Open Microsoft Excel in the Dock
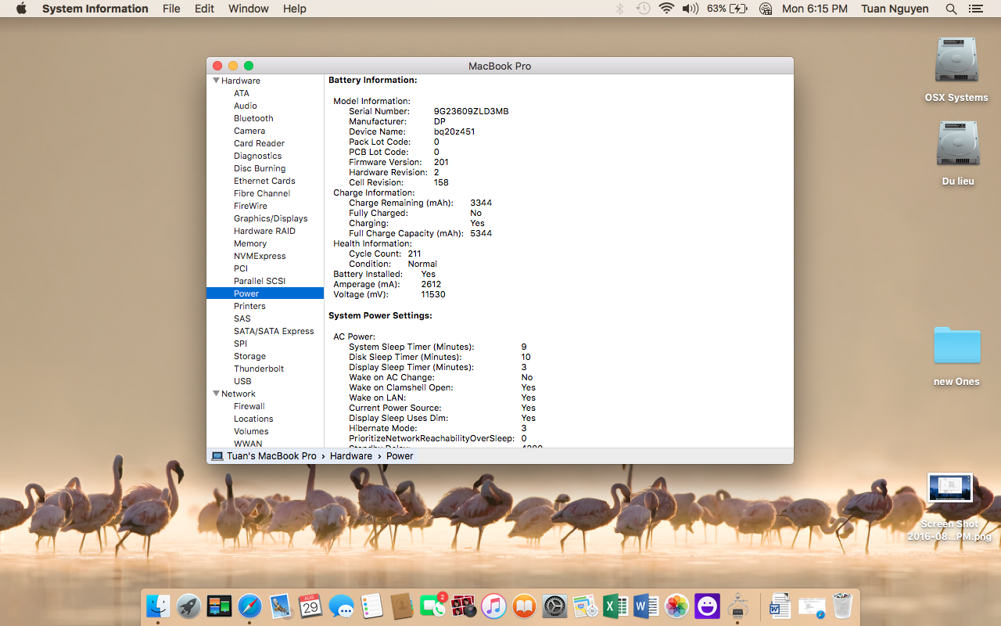 click(x=615, y=606)
